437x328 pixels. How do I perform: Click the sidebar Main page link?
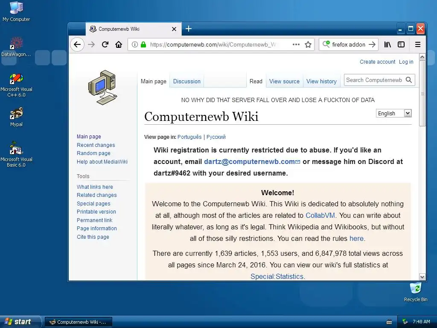click(x=89, y=136)
